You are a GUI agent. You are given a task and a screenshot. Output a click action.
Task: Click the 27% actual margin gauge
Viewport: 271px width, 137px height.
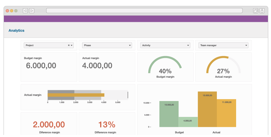point(223,65)
